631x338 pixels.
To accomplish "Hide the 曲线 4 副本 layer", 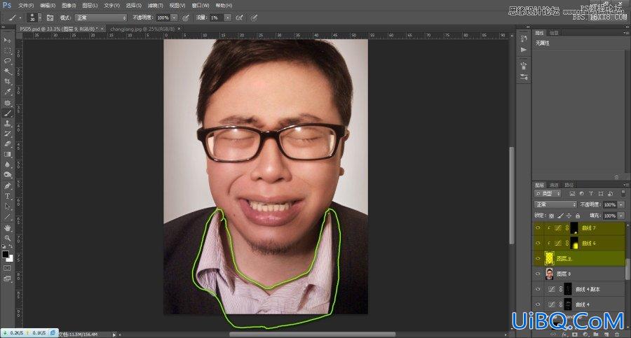I will click(538, 289).
